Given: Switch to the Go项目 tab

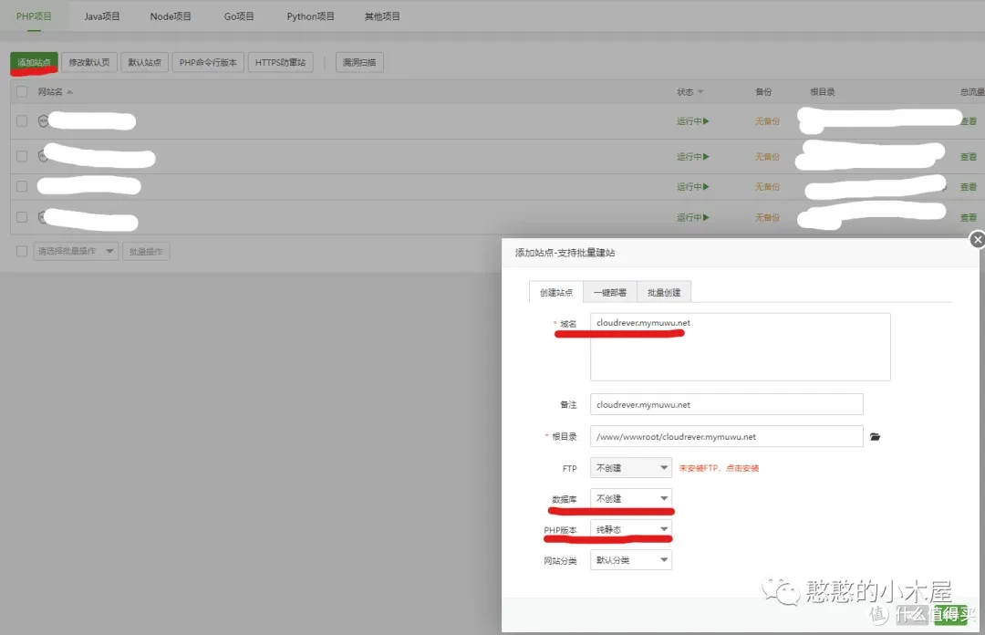Looking at the screenshot, I should click(x=239, y=16).
